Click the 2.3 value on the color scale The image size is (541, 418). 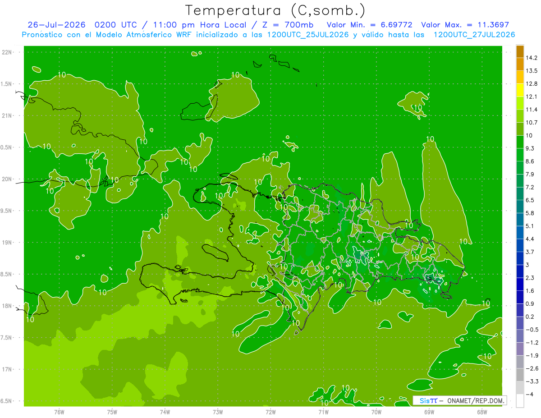coord(530,278)
